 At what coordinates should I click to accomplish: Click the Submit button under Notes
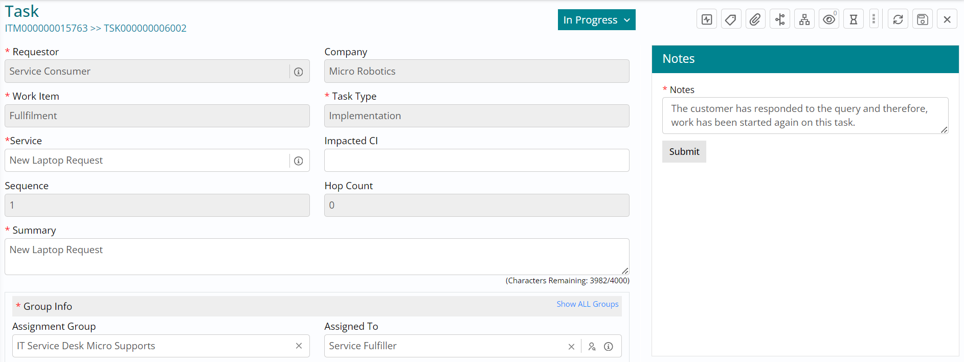coord(684,152)
